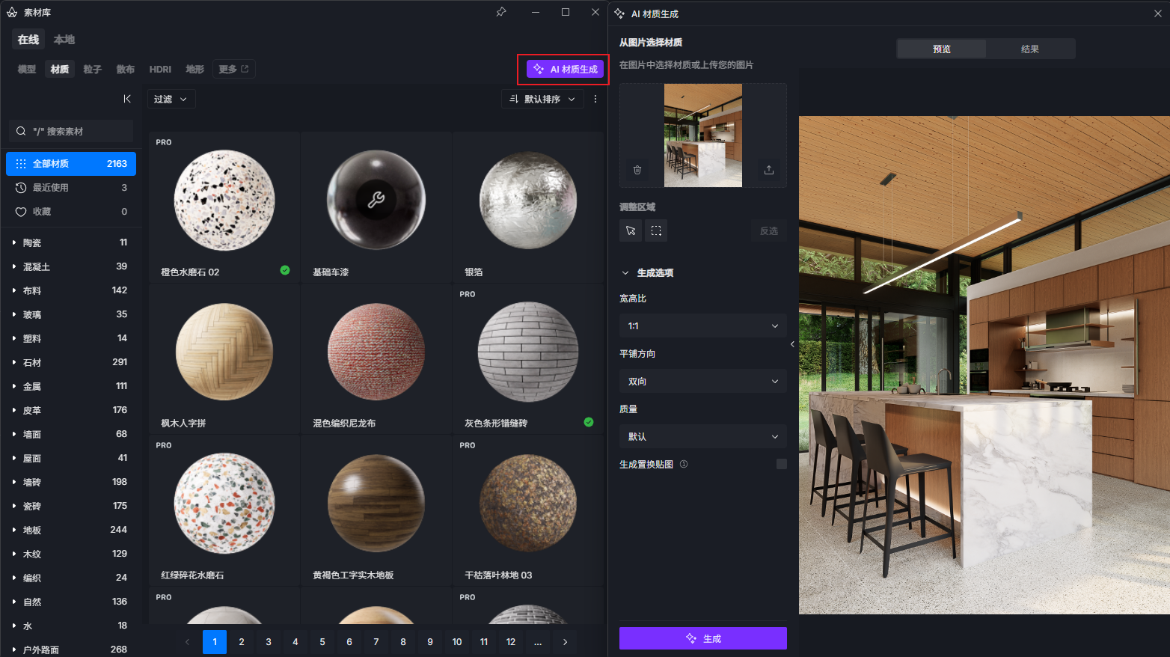Click the 反选 invert selection button

769,230
